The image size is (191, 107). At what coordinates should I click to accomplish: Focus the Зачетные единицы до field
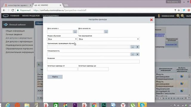pyautogui.click(x=93, y=69)
